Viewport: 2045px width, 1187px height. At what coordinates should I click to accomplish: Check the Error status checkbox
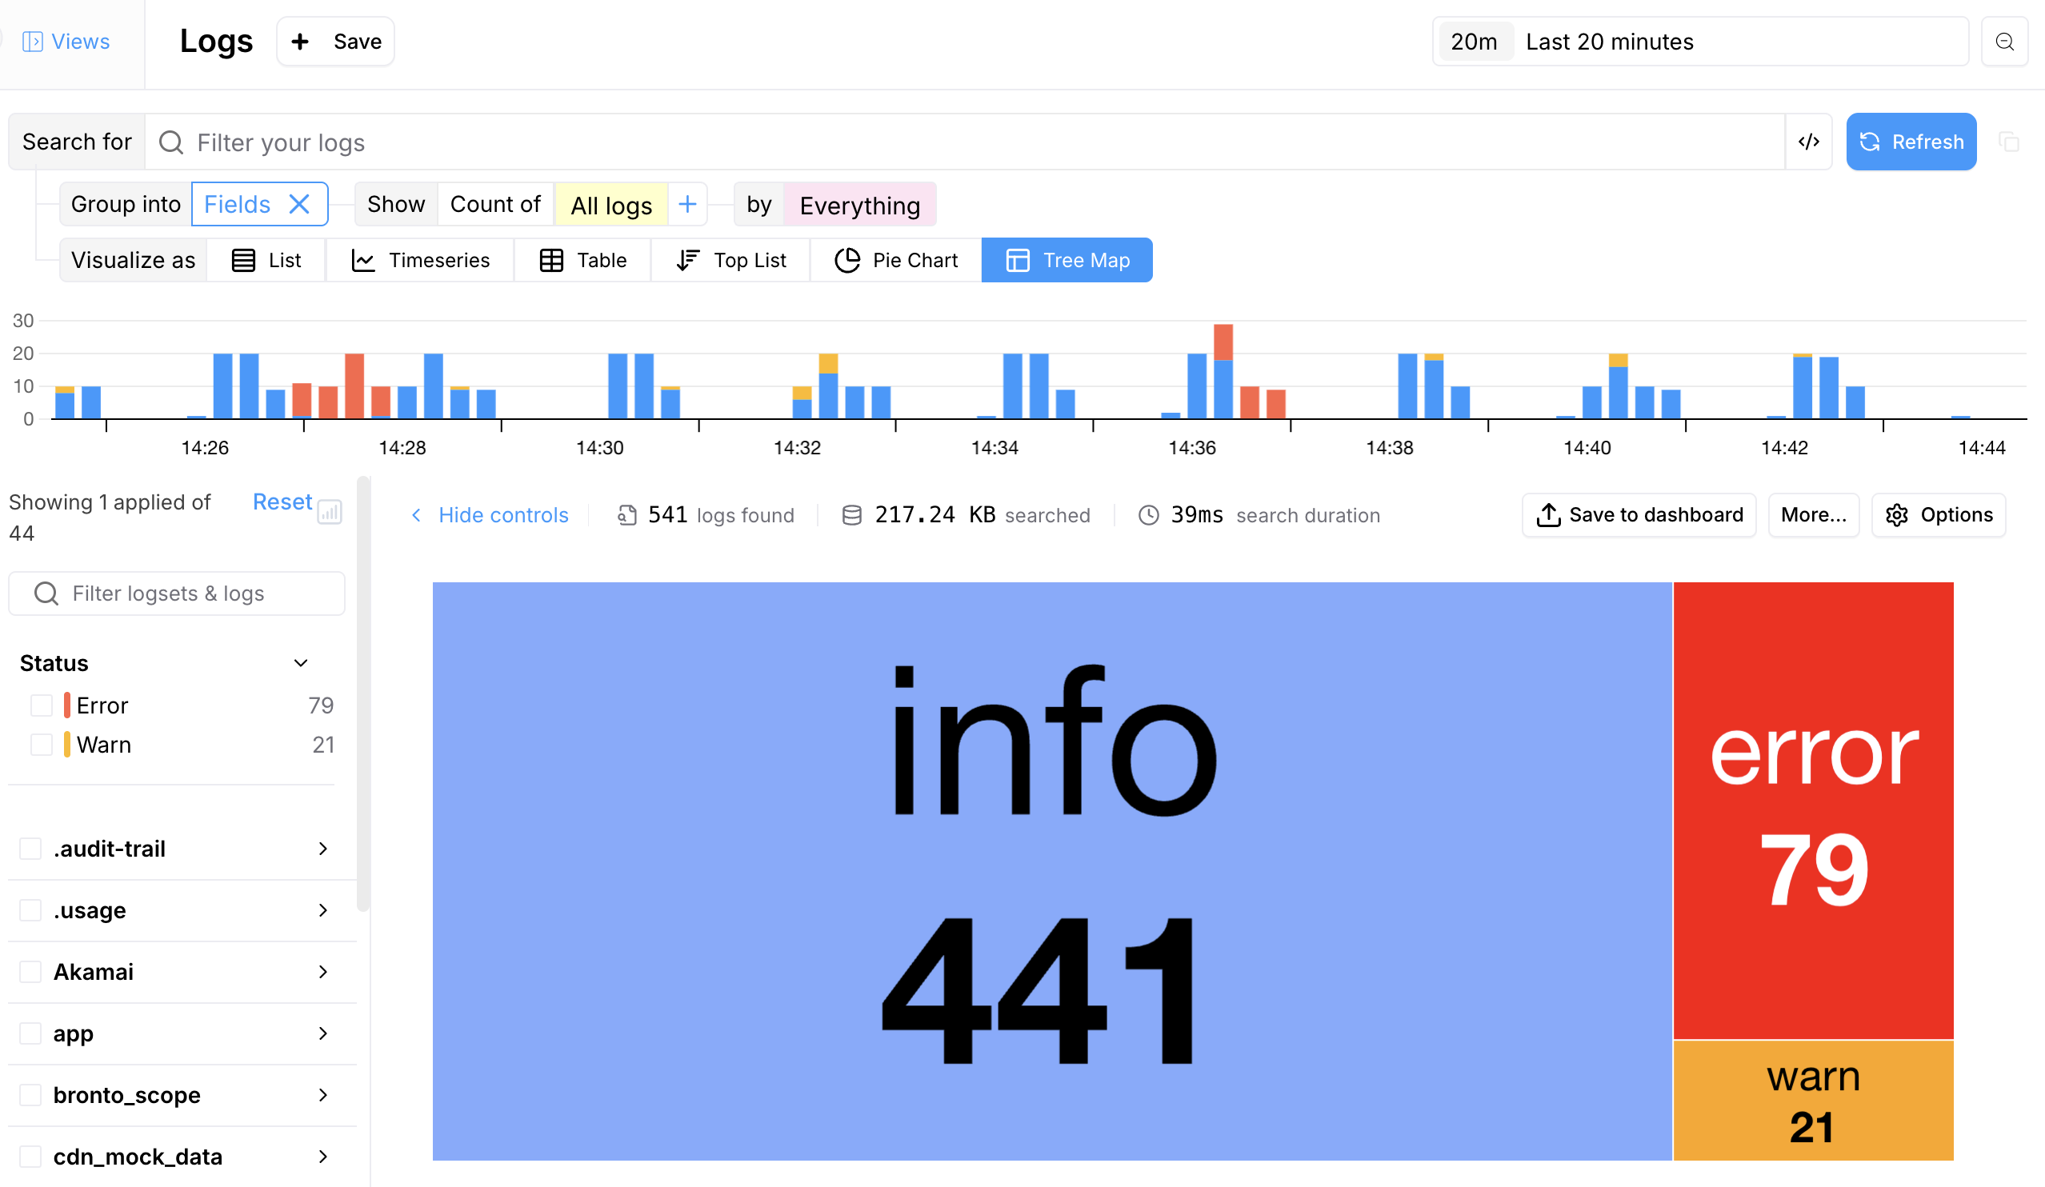pyautogui.click(x=42, y=705)
